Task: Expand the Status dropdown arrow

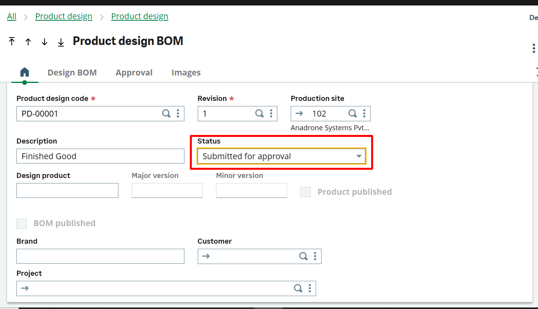Action: tap(359, 156)
